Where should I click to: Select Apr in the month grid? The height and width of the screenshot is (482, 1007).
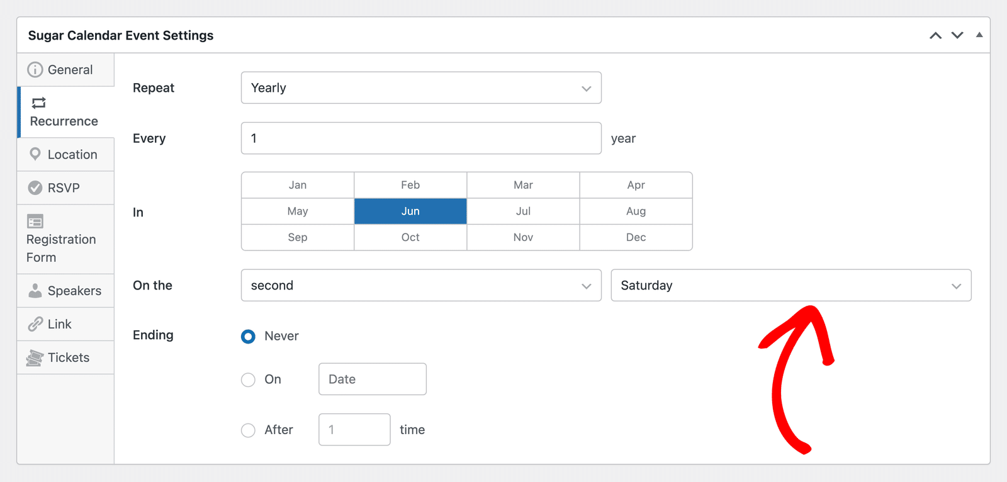tap(636, 185)
